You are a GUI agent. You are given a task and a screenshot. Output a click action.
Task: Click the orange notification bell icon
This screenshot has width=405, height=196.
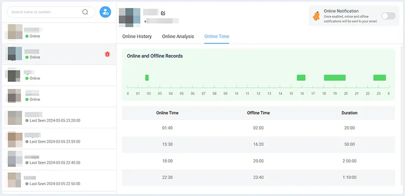(x=316, y=16)
